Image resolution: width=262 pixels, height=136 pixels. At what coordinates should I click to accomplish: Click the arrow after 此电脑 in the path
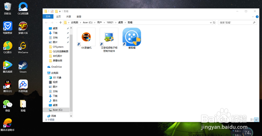80,22
